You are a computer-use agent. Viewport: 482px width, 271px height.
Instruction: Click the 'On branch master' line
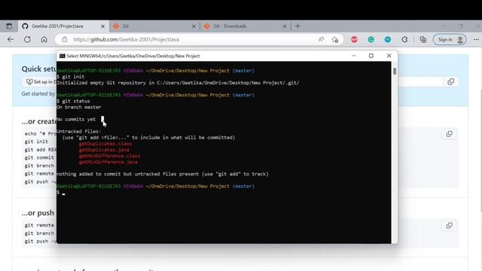coord(78,107)
